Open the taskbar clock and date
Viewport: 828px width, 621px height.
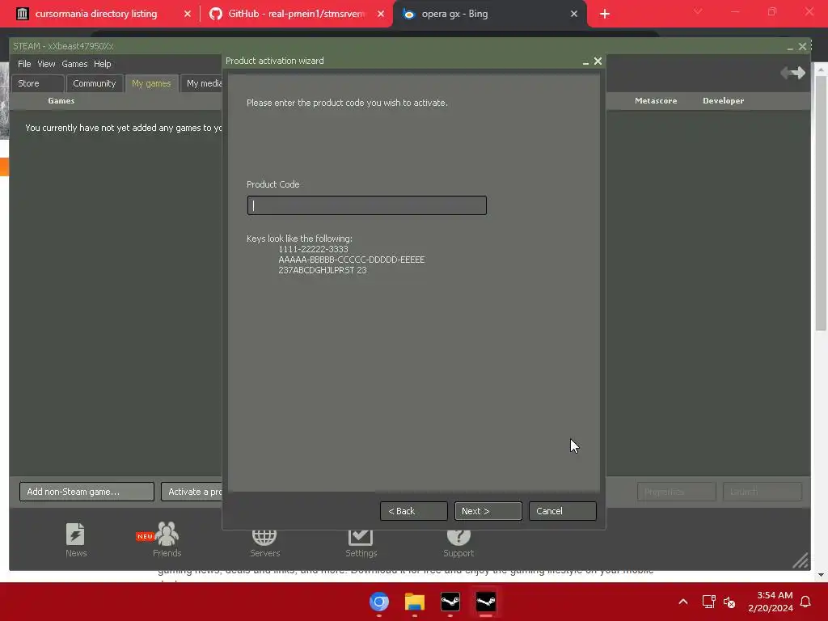point(771,602)
